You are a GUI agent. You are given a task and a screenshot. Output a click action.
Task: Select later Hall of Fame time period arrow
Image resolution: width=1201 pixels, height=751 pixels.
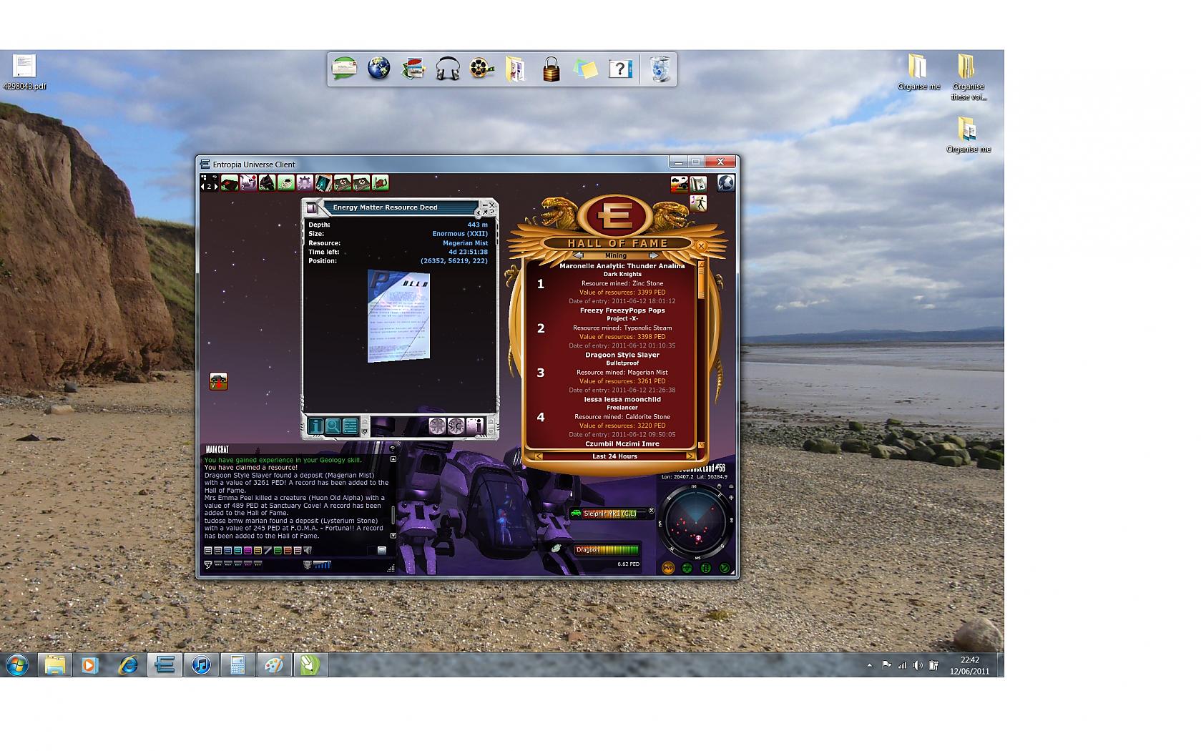(690, 456)
